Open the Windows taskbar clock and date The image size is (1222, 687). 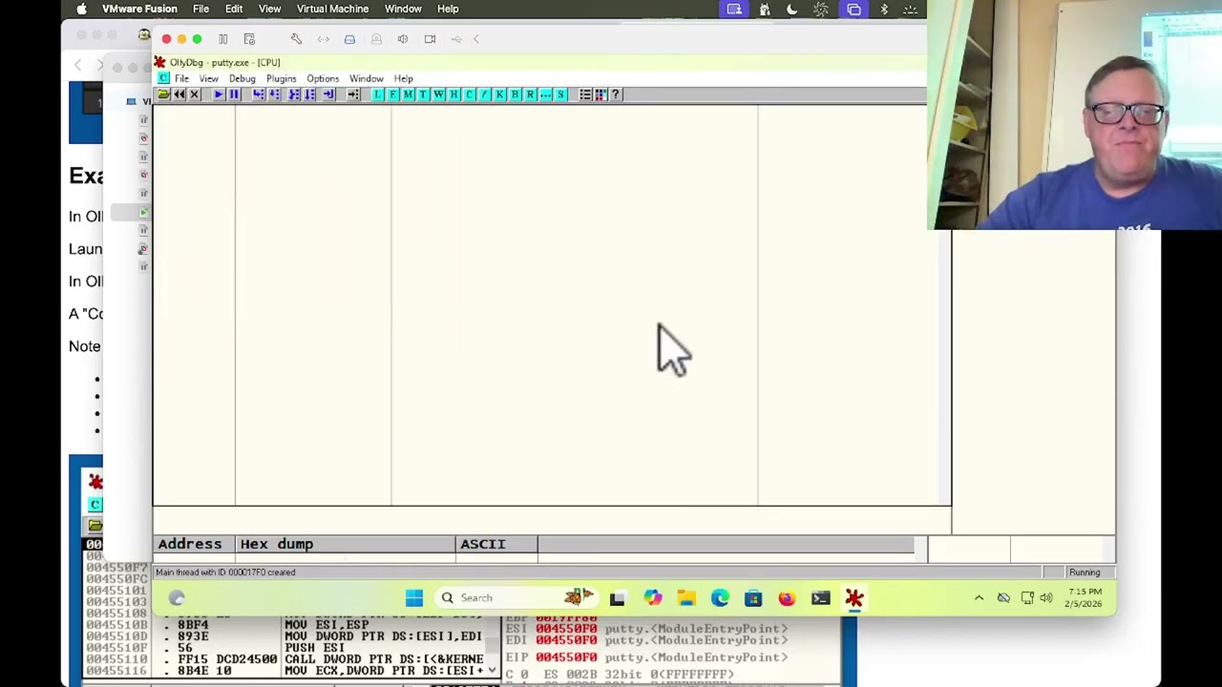point(1083,598)
